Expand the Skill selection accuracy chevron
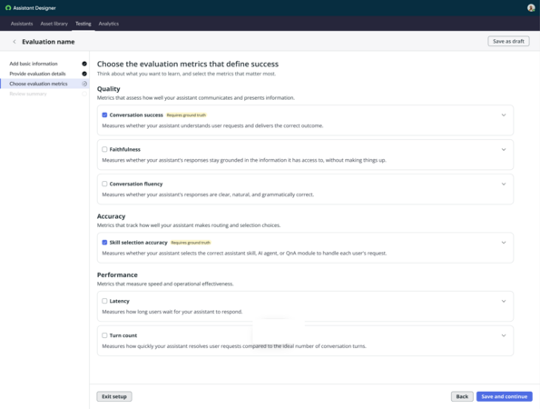The height and width of the screenshot is (409, 540). pos(504,243)
